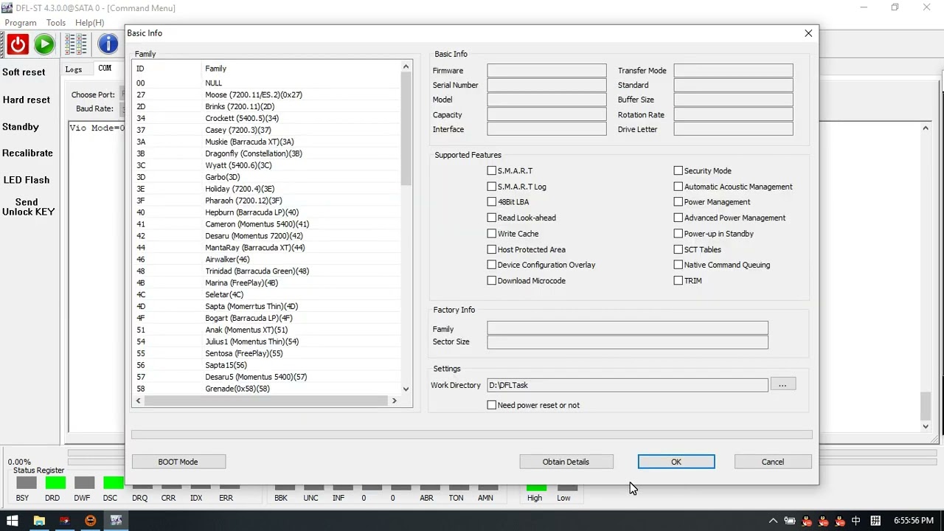Toggle S.M.A.R.T Log checkbox
944x531 pixels.
[492, 187]
